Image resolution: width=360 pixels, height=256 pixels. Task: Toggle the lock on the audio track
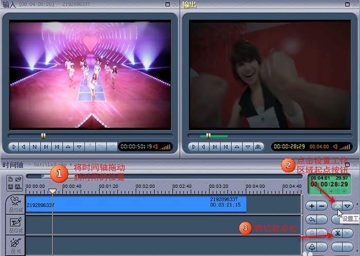pyautogui.click(x=13, y=251)
